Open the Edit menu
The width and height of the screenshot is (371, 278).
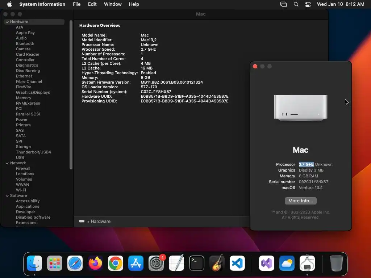point(92,4)
